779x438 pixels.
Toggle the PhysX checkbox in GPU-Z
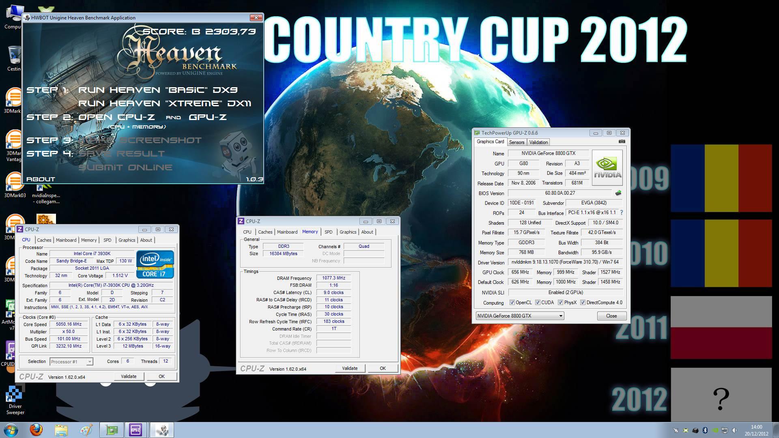point(560,303)
